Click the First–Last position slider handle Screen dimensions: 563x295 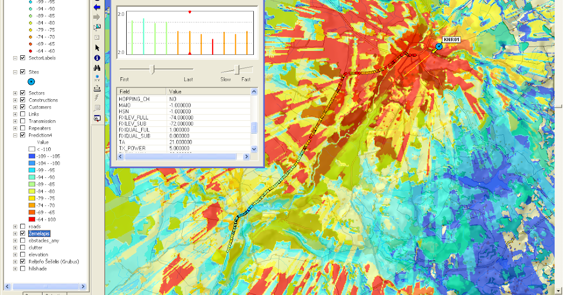pyautogui.click(x=152, y=70)
